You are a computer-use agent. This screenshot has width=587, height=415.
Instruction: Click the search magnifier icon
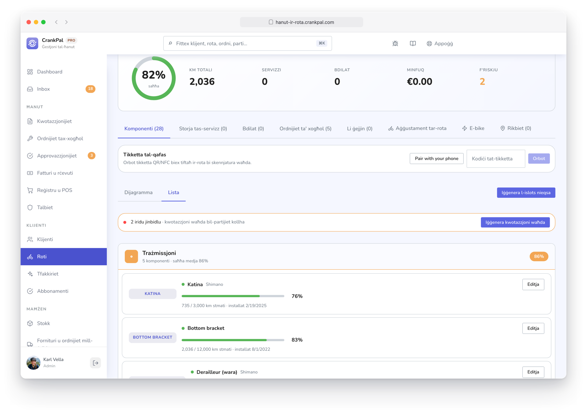click(x=170, y=43)
